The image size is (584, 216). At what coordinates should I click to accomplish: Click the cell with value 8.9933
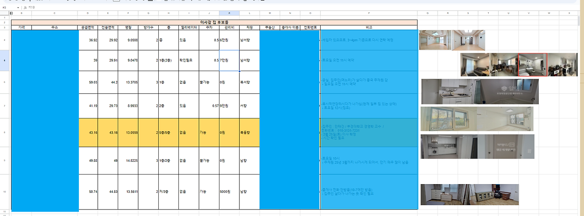[x=128, y=106]
